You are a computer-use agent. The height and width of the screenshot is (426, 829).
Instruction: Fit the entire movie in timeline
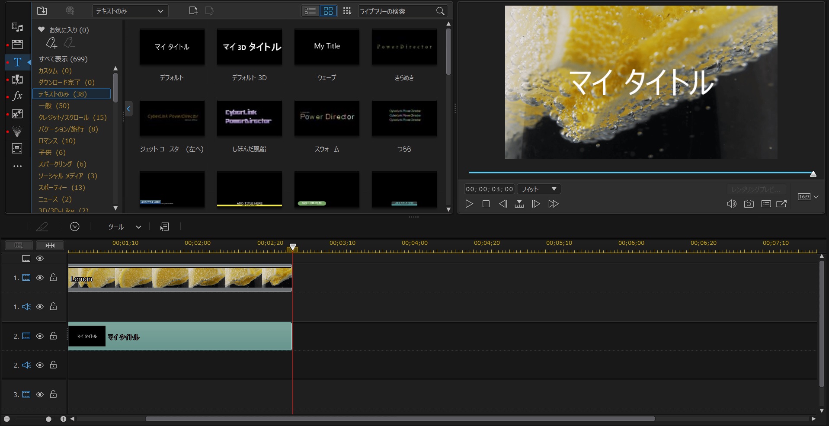click(50, 245)
